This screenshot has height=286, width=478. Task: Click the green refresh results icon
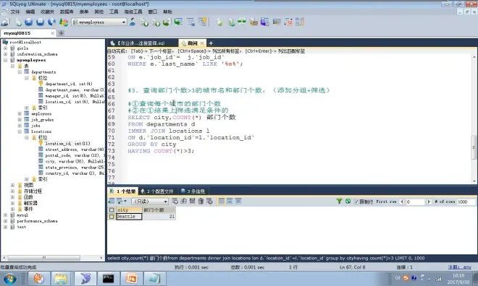pos(348,201)
